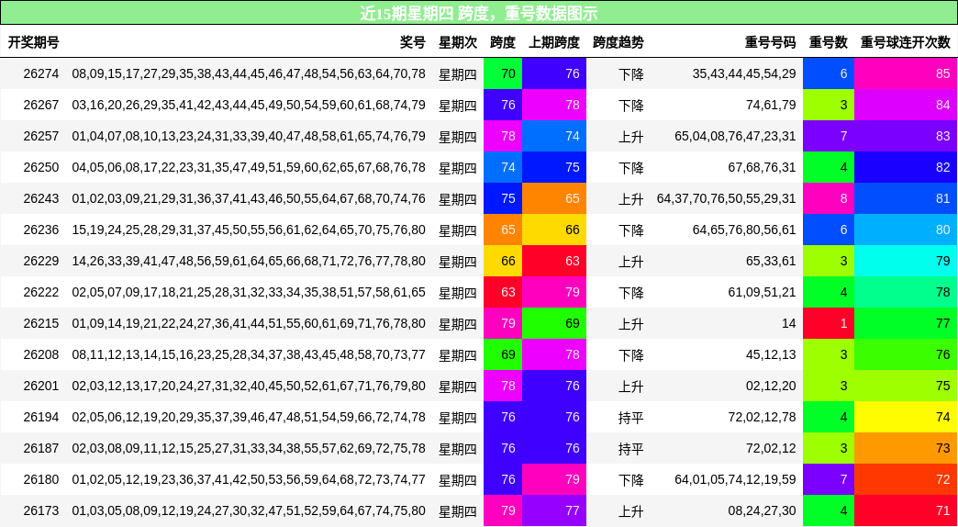Click the 重号数 cell 7 in row 26257
The width and height of the screenshot is (958, 527).
click(829, 136)
